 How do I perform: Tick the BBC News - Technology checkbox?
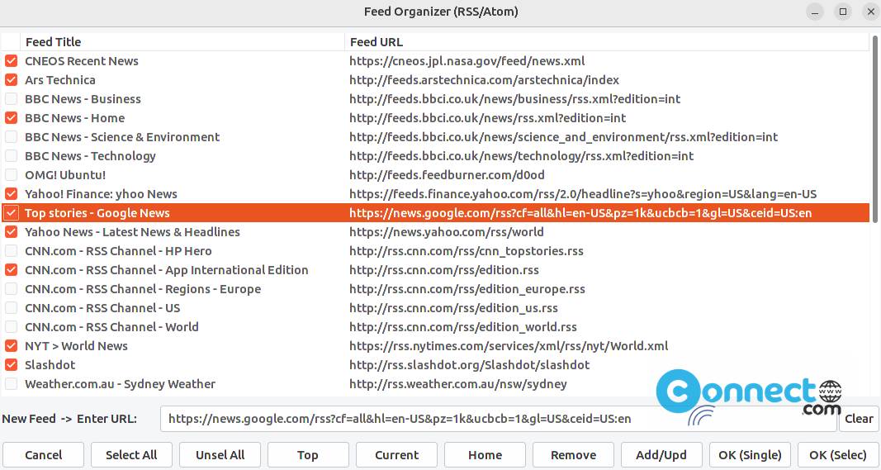pos(12,156)
